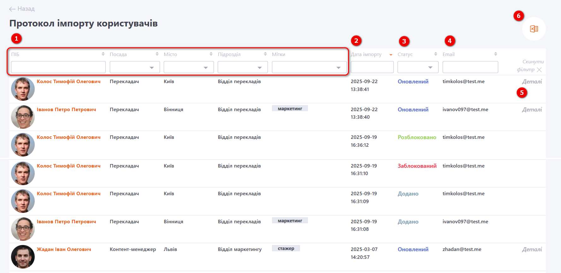
Task: Open user Іванов Петро Петрович profile link
Action: (66, 110)
